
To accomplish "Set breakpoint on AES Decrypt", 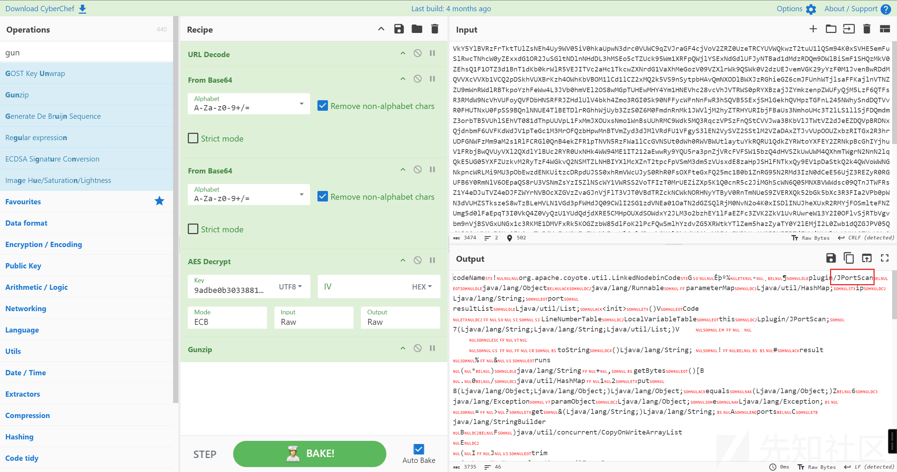I will pos(432,260).
